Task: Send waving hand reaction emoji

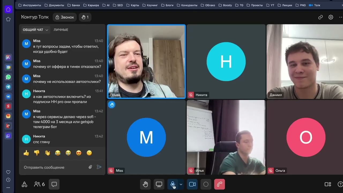Action: click(47, 153)
